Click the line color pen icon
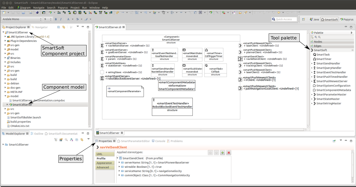 click(x=86, y=19)
